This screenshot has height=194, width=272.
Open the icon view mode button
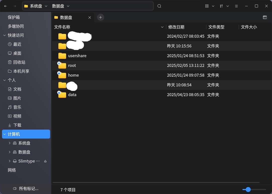click(x=207, y=6)
